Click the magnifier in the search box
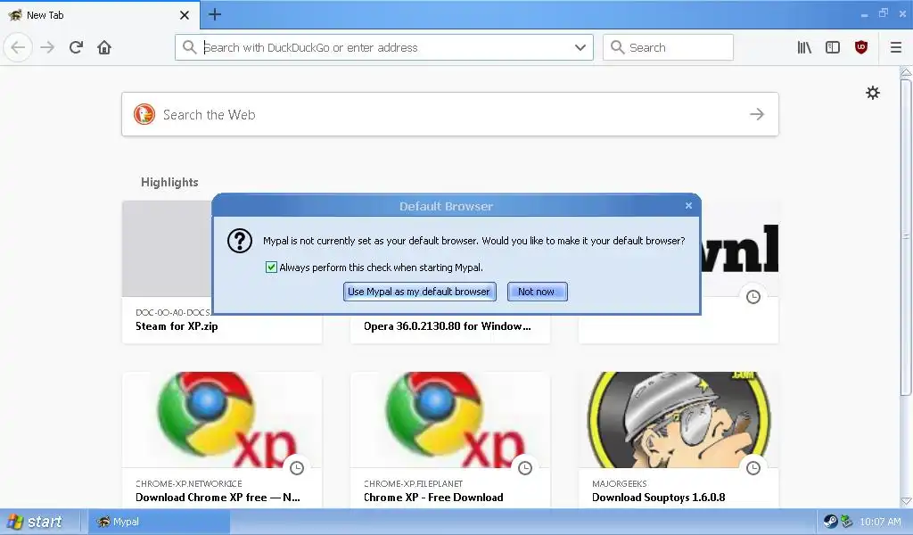 click(618, 47)
